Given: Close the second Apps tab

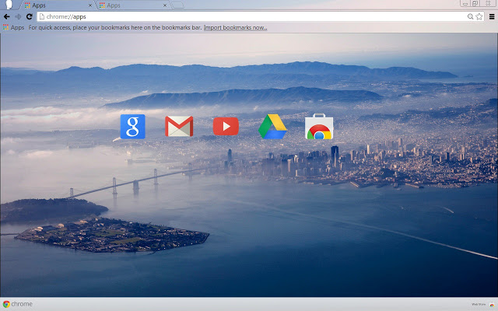Looking at the screenshot, I should tap(165, 5).
